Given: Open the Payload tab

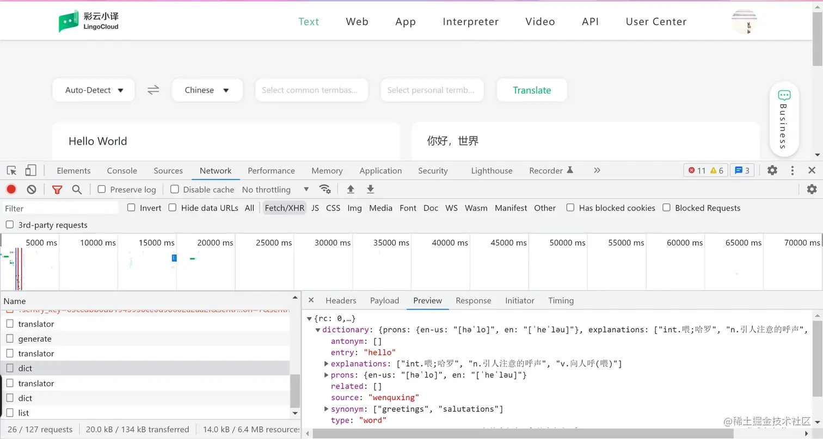Looking at the screenshot, I should (384, 300).
